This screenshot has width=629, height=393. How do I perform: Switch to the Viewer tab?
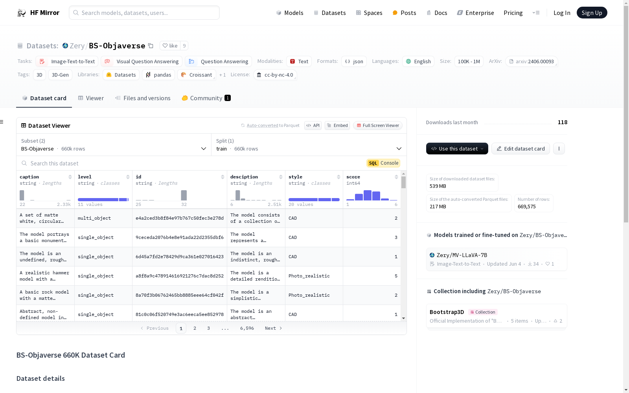[91, 98]
